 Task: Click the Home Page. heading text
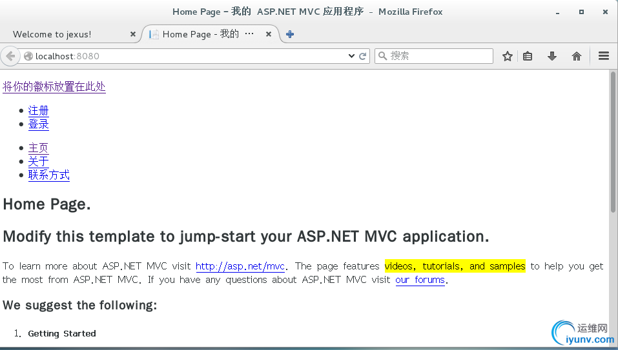click(x=46, y=204)
